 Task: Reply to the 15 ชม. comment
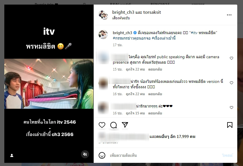[155, 69]
